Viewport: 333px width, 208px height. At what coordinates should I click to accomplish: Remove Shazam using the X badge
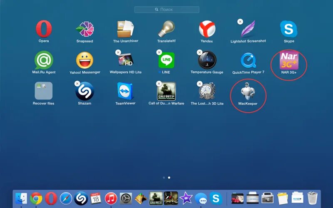click(x=77, y=84)
